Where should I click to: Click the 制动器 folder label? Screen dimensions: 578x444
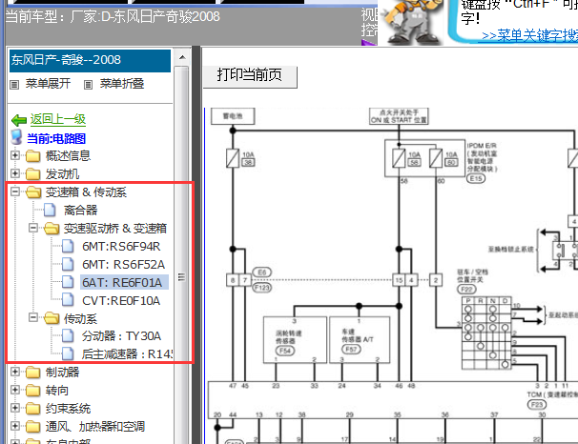tap(62, 373)
